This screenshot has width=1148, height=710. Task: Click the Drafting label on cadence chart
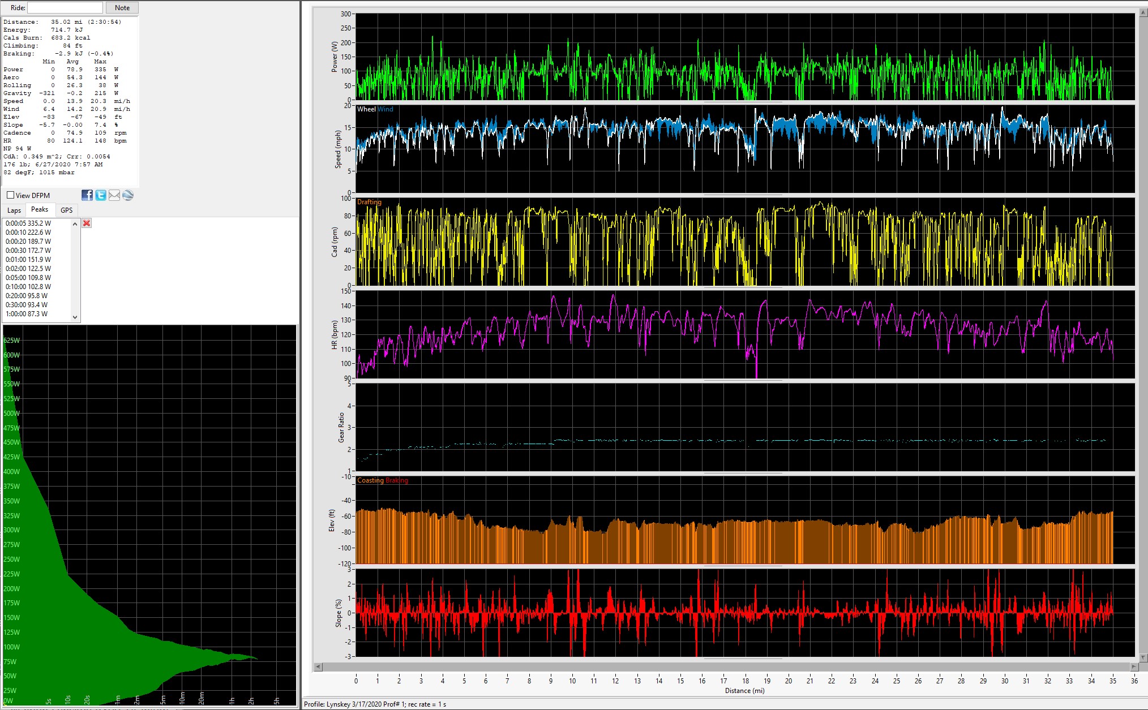click(x=369, y=202)
